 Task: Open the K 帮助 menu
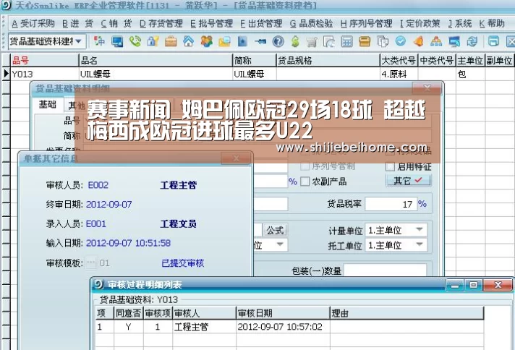click(492, 24)
